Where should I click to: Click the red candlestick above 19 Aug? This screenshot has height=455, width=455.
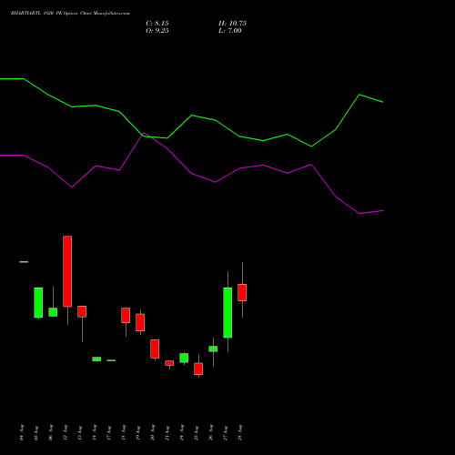point(140,322)
